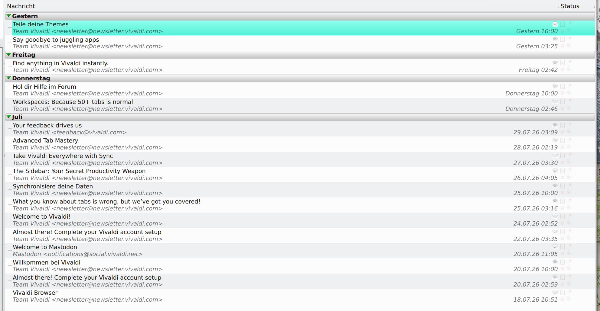Click read-status envelope on 'Say goodbye to juggling apps'
The image size is (600, 311).
coord(555,39)
